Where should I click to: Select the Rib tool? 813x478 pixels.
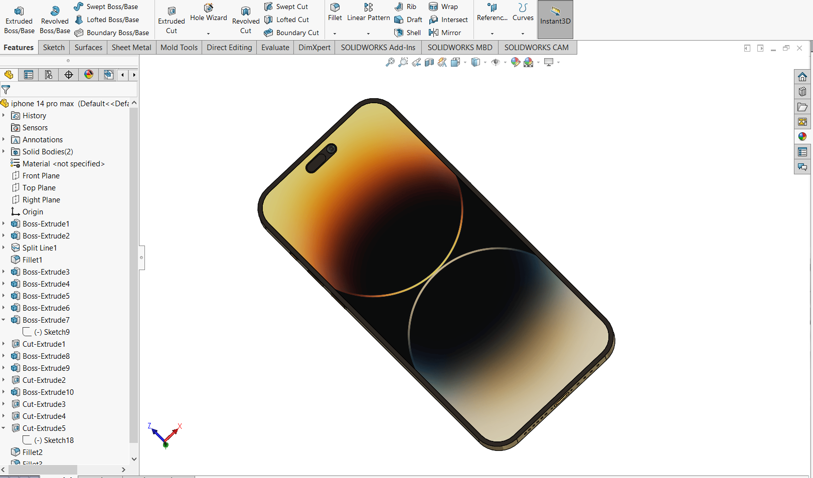[x=406, y=7]
